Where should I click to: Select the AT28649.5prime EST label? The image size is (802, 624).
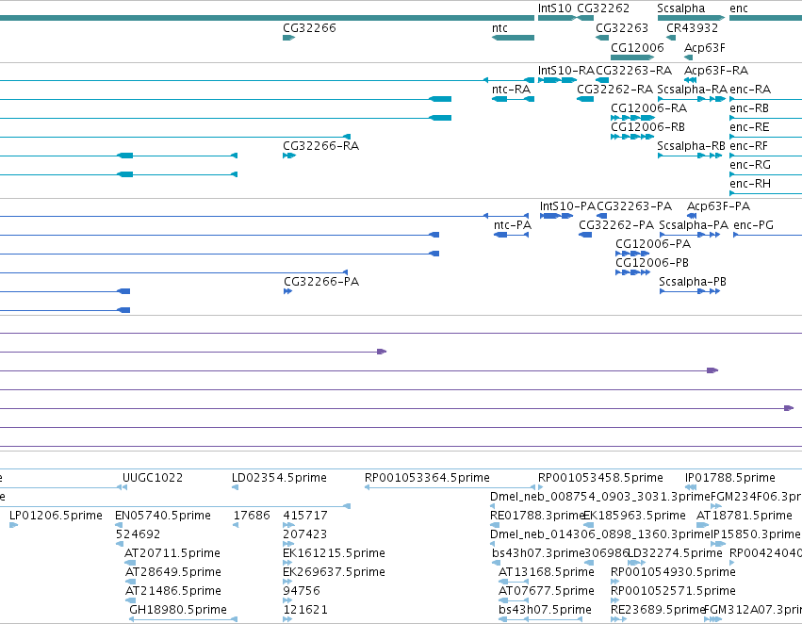click(172, 573)
